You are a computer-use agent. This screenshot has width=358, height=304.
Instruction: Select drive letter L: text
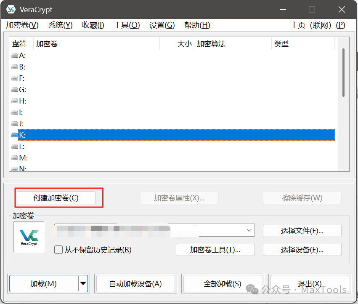click(x=22, y=147)
